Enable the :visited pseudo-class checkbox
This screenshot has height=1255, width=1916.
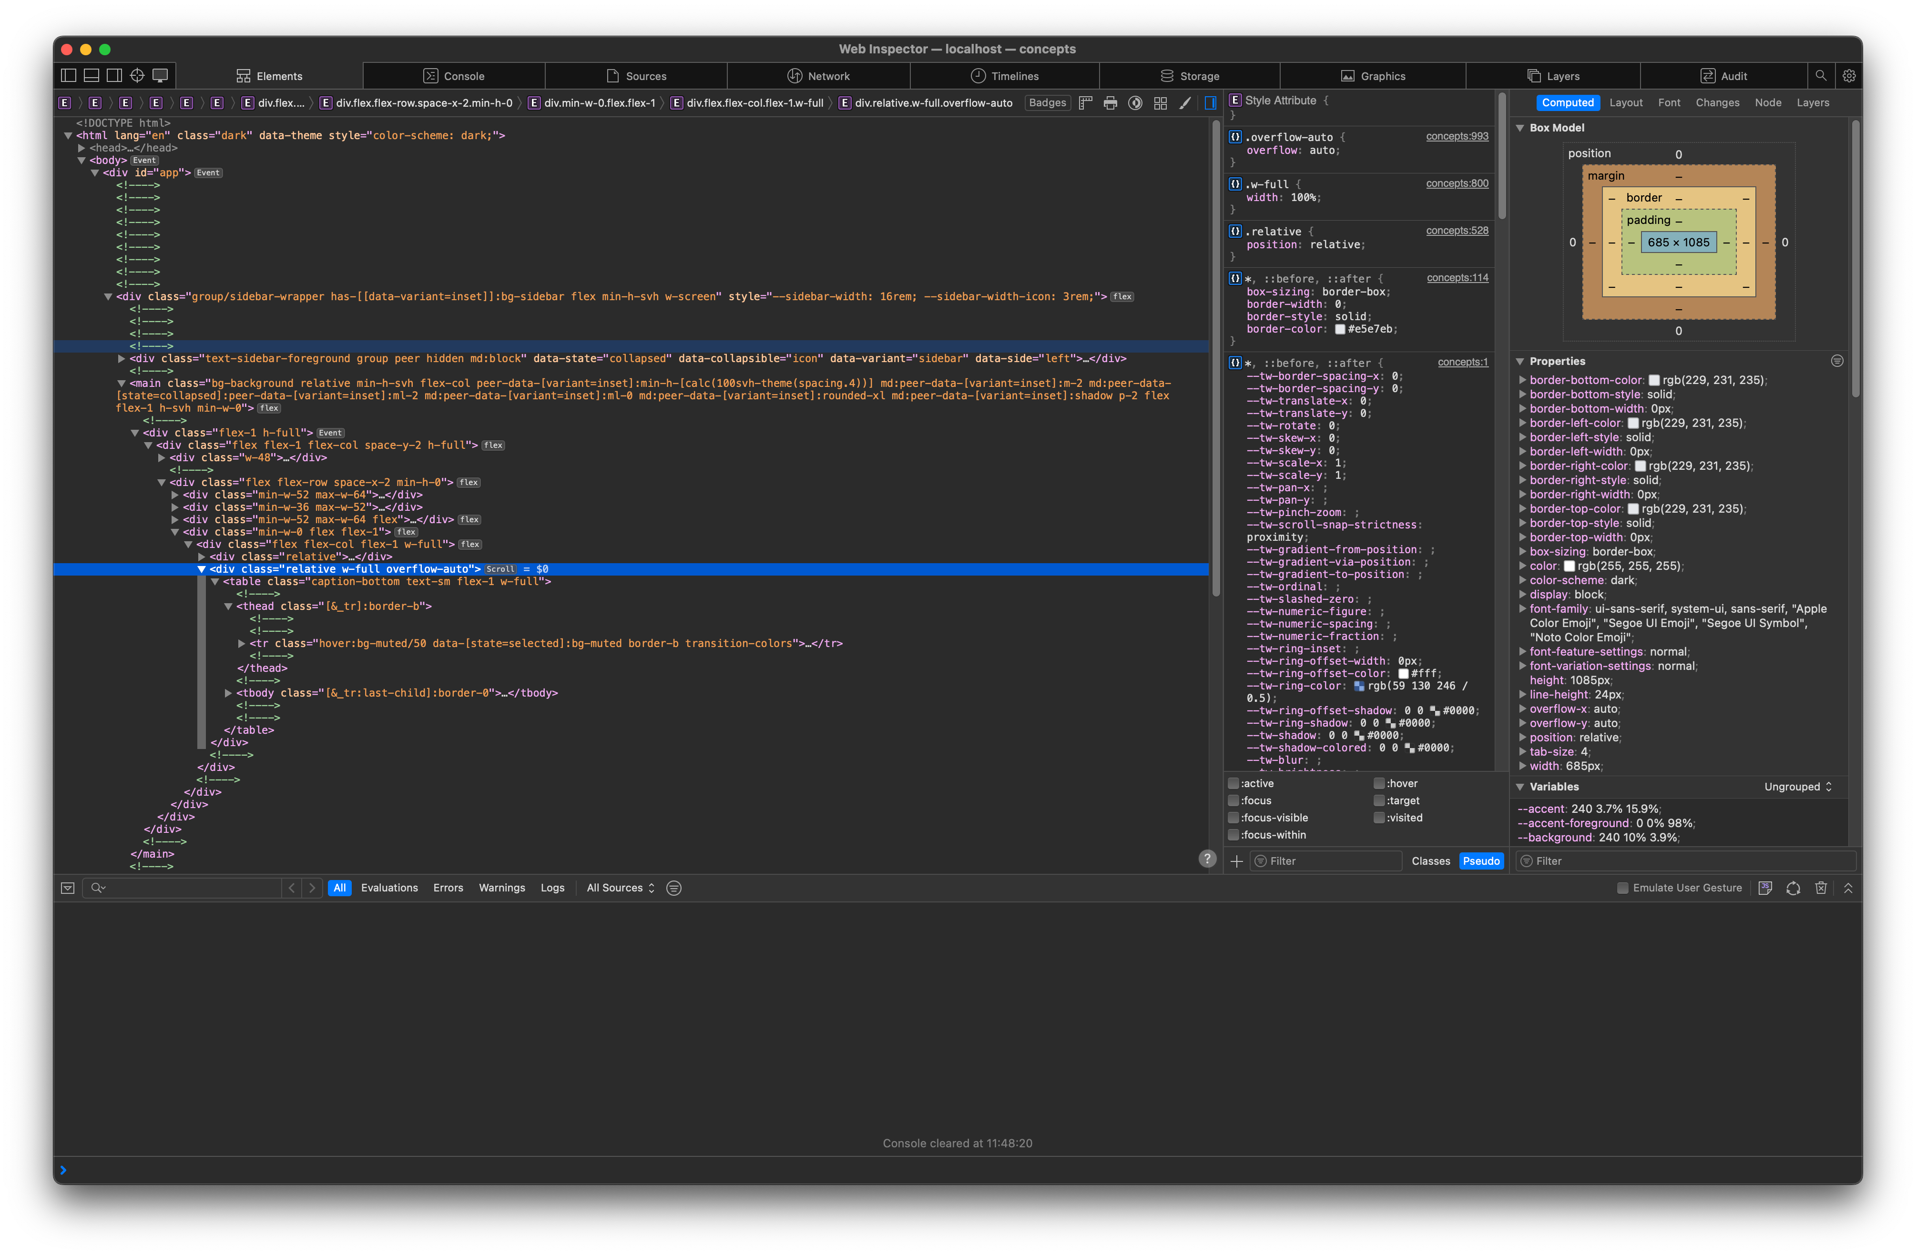click(x=1379, y=818)
